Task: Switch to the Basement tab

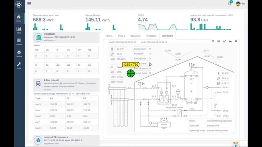Action: (x=136, y=36)
